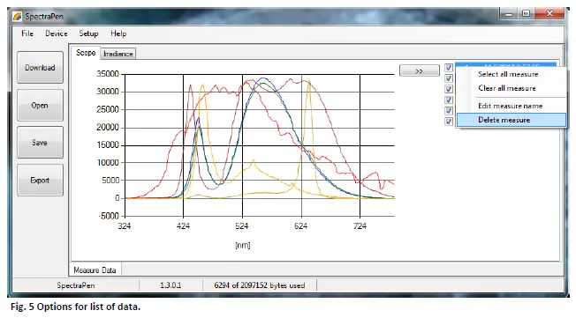Toggle the fourth measurement checkbox
Viewport: 576px width, 318px height.
click(x=449, y=100)
